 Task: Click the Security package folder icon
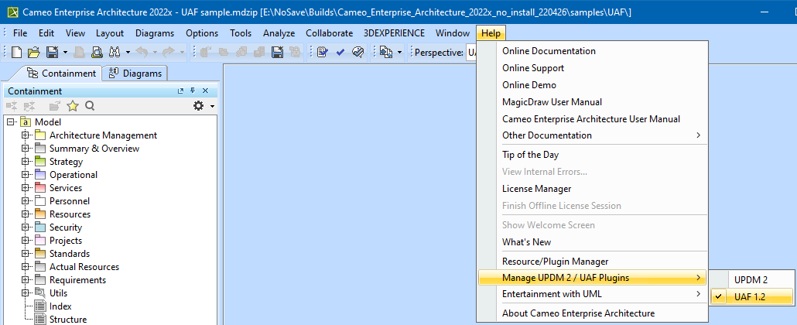pos(41,227)
